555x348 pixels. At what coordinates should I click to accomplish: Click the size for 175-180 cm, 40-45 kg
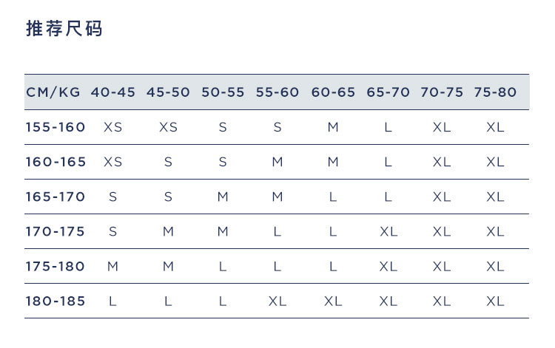tap(113, 266)
